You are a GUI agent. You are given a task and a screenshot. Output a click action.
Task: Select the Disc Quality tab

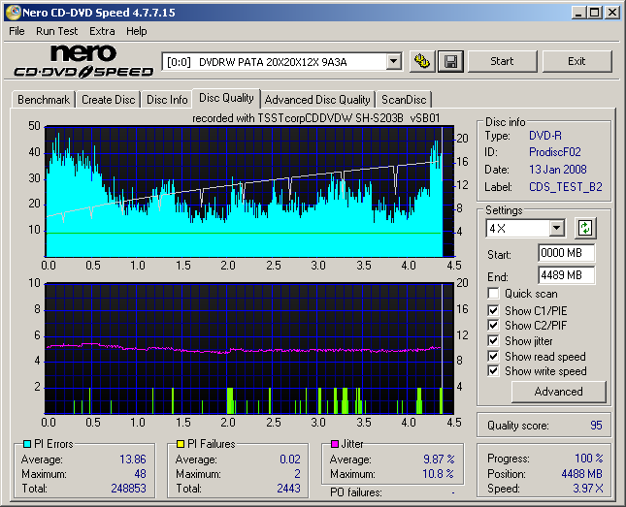tap(226, 98)
